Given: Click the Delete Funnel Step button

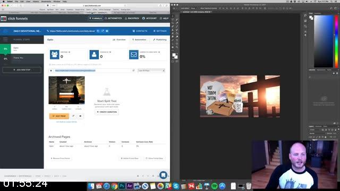Looking at the screenshot, I should 130,158.
